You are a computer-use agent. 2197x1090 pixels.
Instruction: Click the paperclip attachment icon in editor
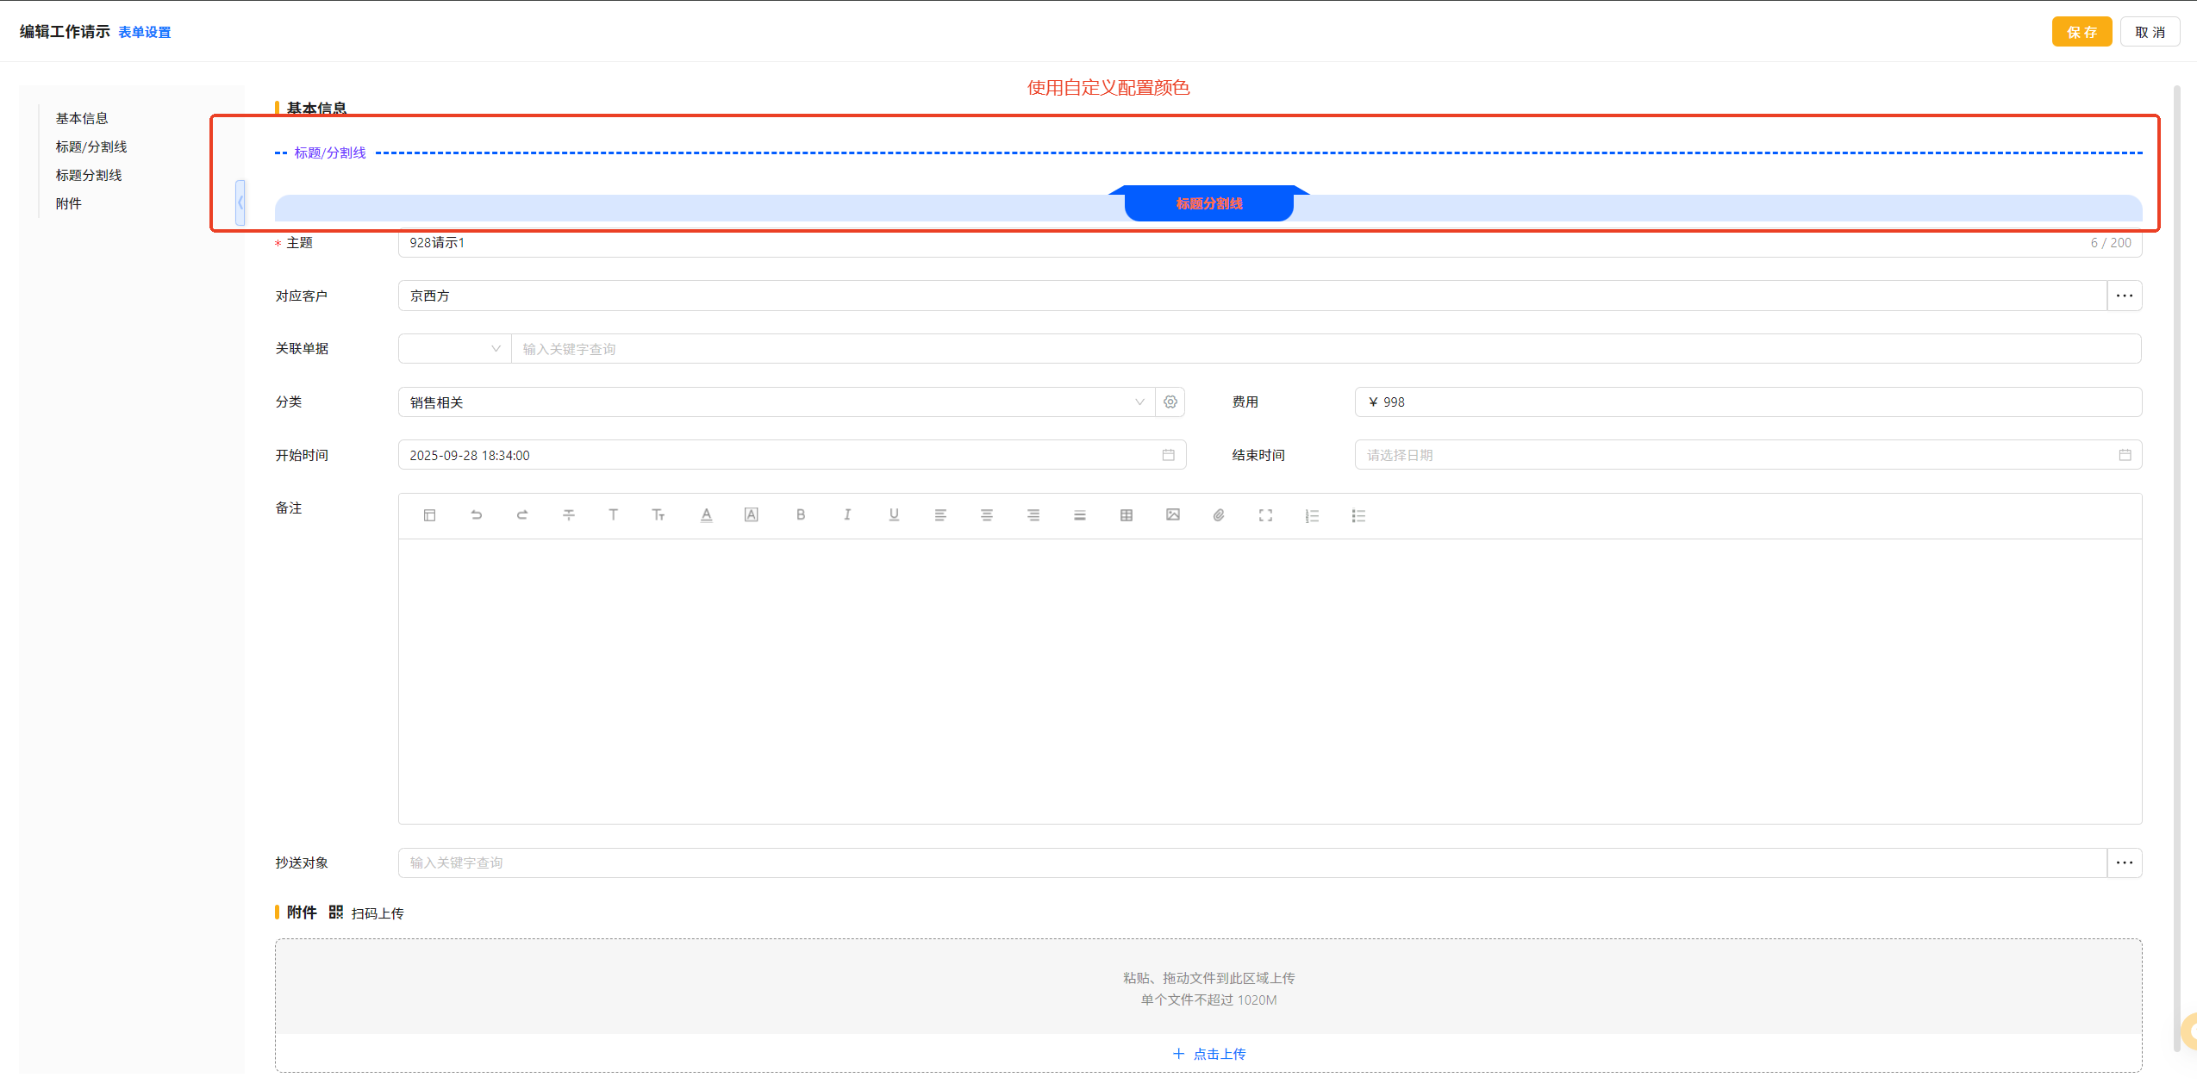click(1219, 515)
